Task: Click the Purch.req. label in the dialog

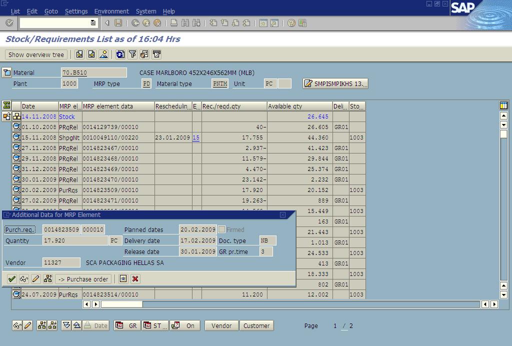Action: point(20,230)
